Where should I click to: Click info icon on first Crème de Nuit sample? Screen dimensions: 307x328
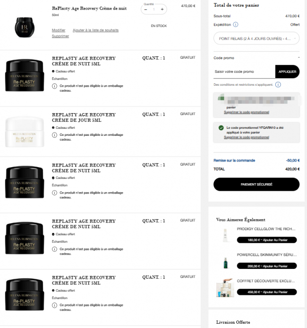[54, 86]
